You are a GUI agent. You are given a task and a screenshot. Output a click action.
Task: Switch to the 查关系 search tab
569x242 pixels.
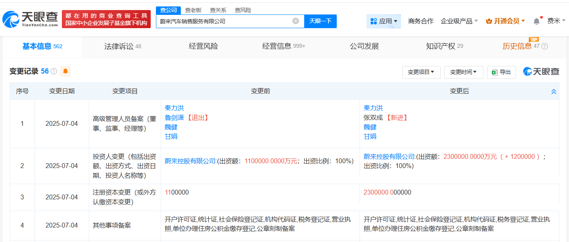[x=218, y=10]
